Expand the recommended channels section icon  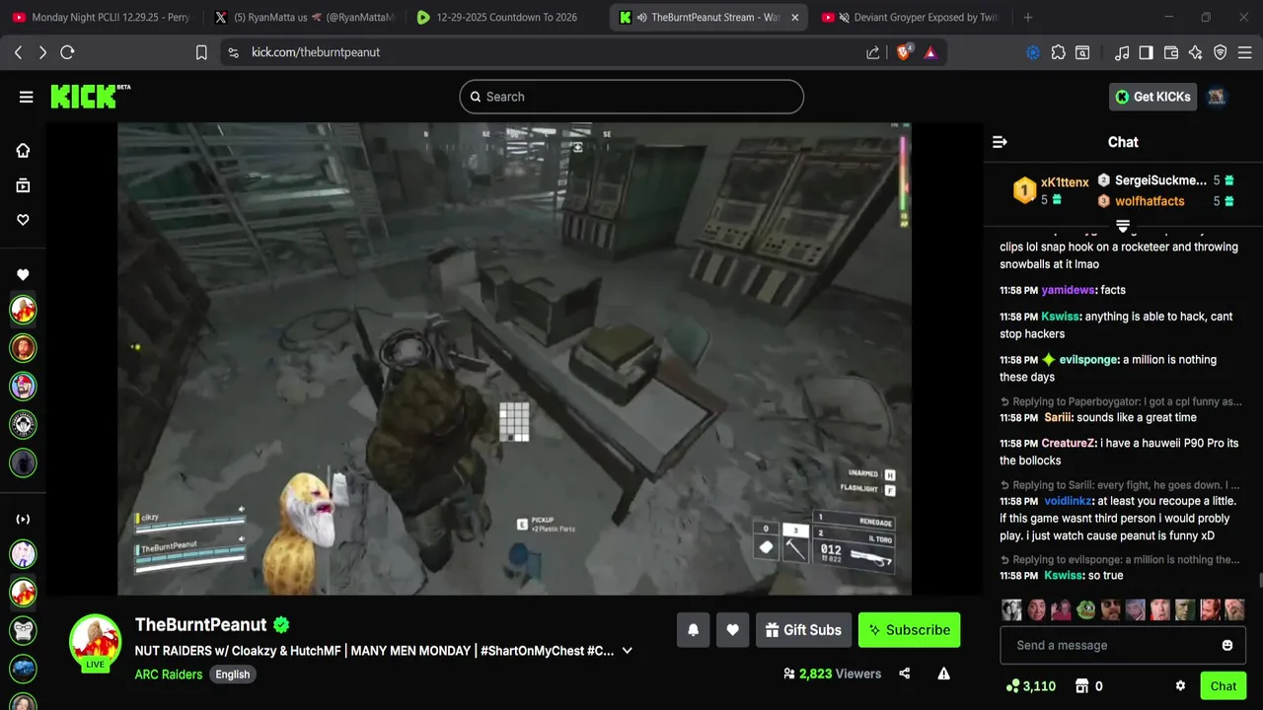[23, 519]
